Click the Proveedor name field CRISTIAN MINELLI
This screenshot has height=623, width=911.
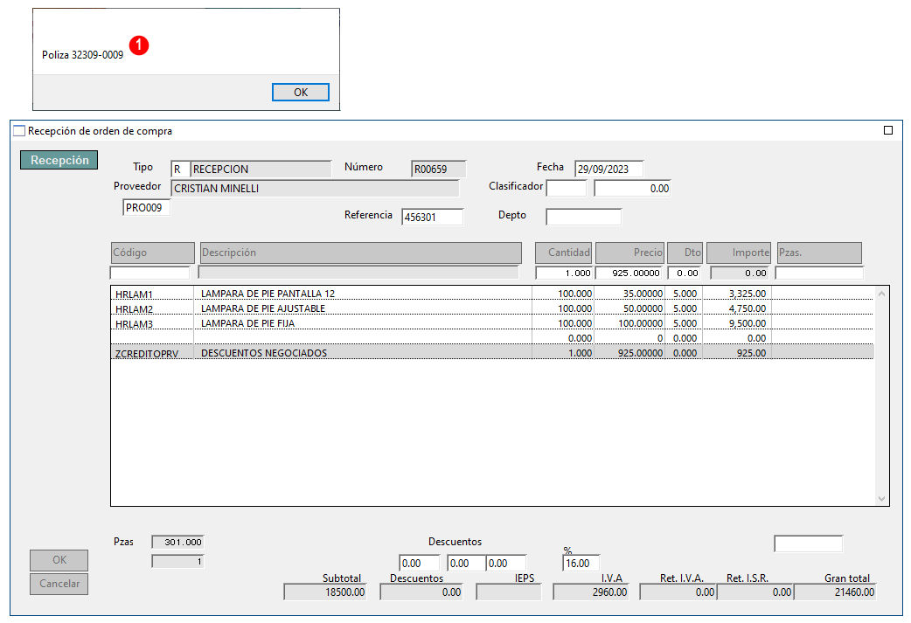pos(315,188)
